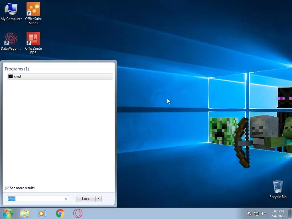Click the Programs (1) group header
The image size is (292, 219).
pos(17,69)
